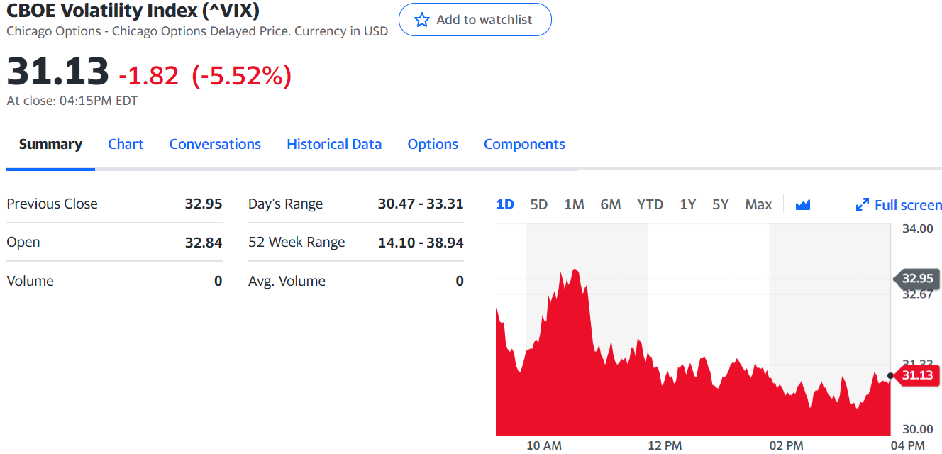
Task: Select the 1D chart range
Action: point(505,204)
